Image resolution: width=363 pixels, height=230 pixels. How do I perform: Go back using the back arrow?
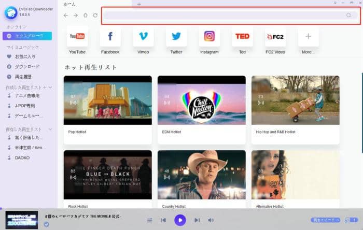point(66,15)
